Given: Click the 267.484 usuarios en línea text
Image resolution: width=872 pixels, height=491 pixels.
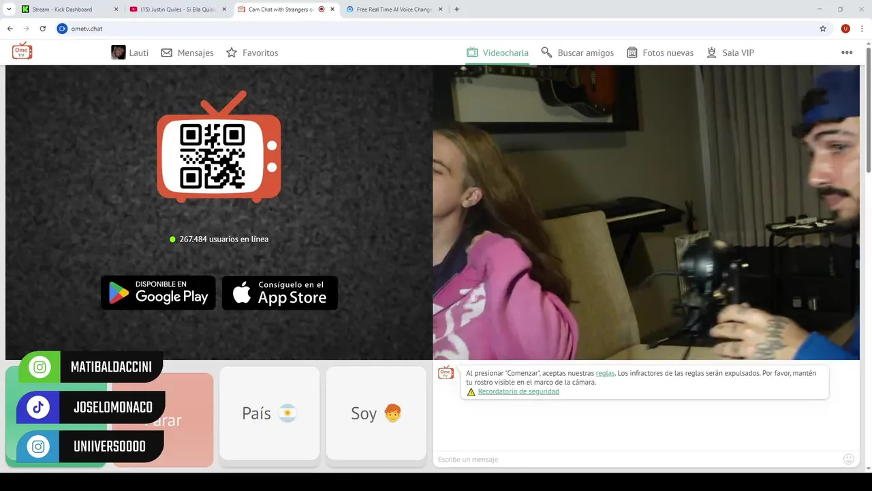Looking at the screenshot, I should click(x=223, y=239).
